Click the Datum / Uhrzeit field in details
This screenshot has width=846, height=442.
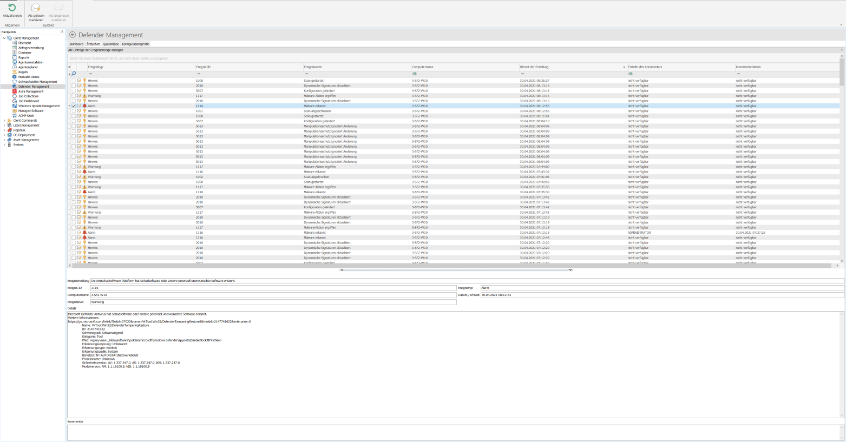tap(663, 295)
